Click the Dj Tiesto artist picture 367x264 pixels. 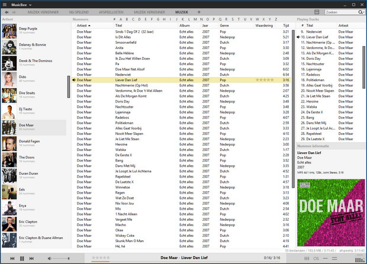pyautogui.click(x=9, y=112)
